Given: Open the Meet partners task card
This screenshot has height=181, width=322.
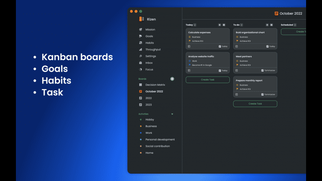Looking at the screenshot, I should coord(255,63).
